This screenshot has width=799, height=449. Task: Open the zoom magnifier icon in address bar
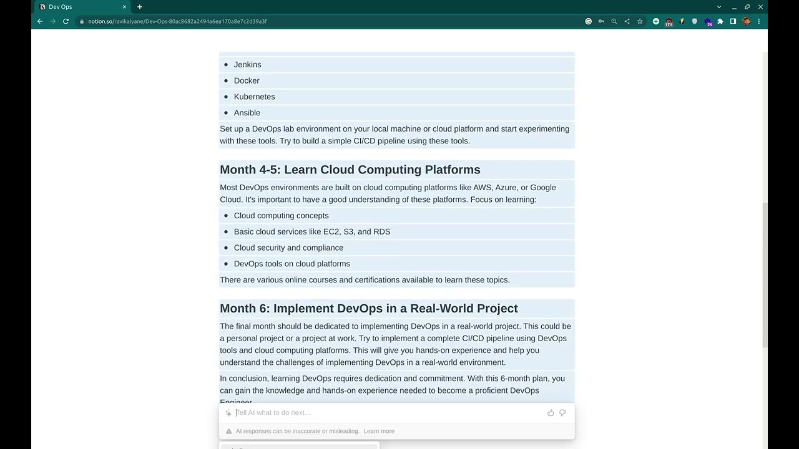coord(614,21)
